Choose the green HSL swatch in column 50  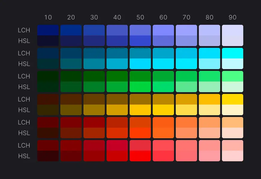tap(140, 87)
